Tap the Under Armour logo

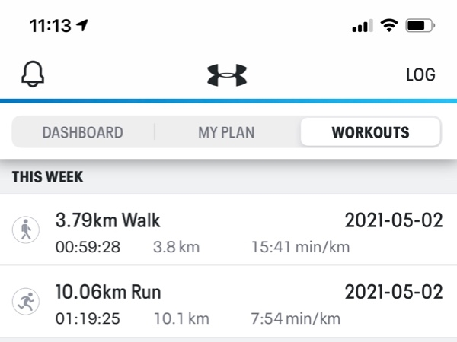(227, 75)
